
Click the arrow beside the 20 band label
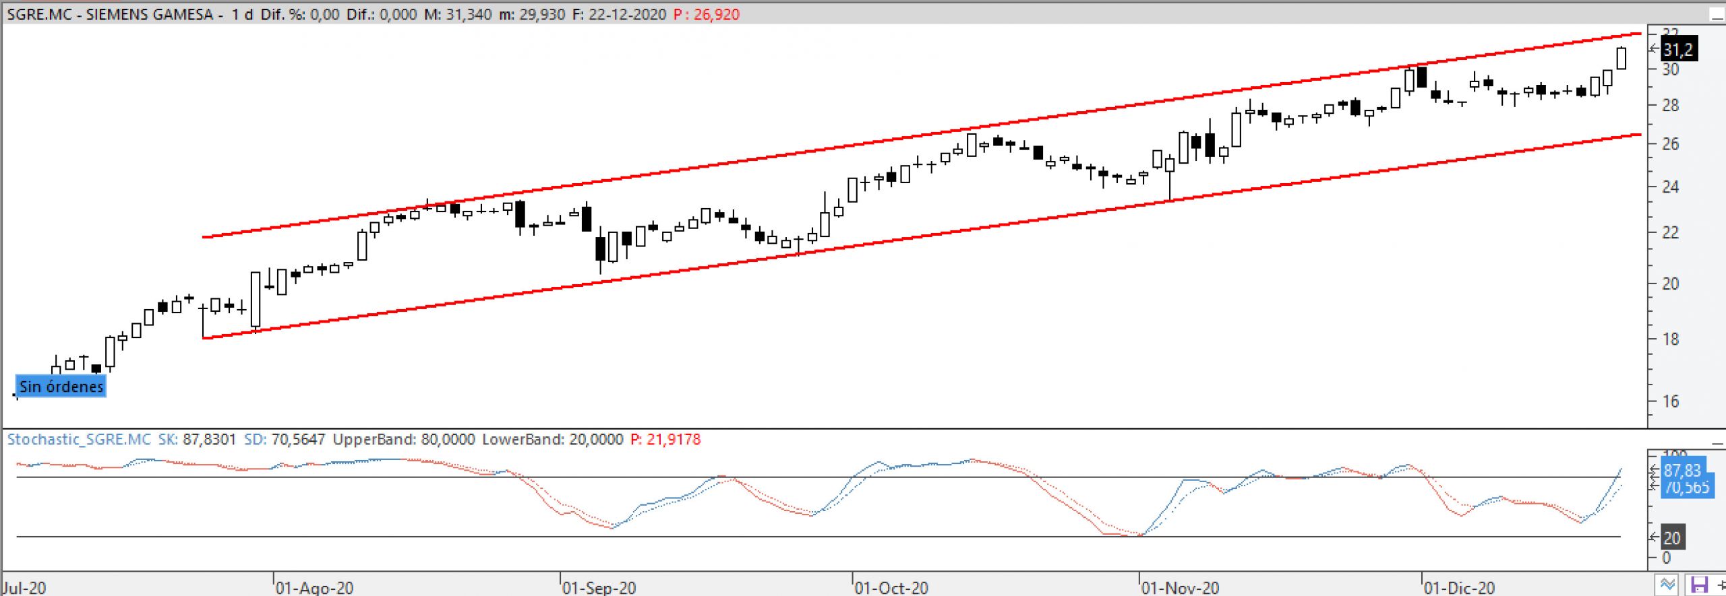[1654, 537]
